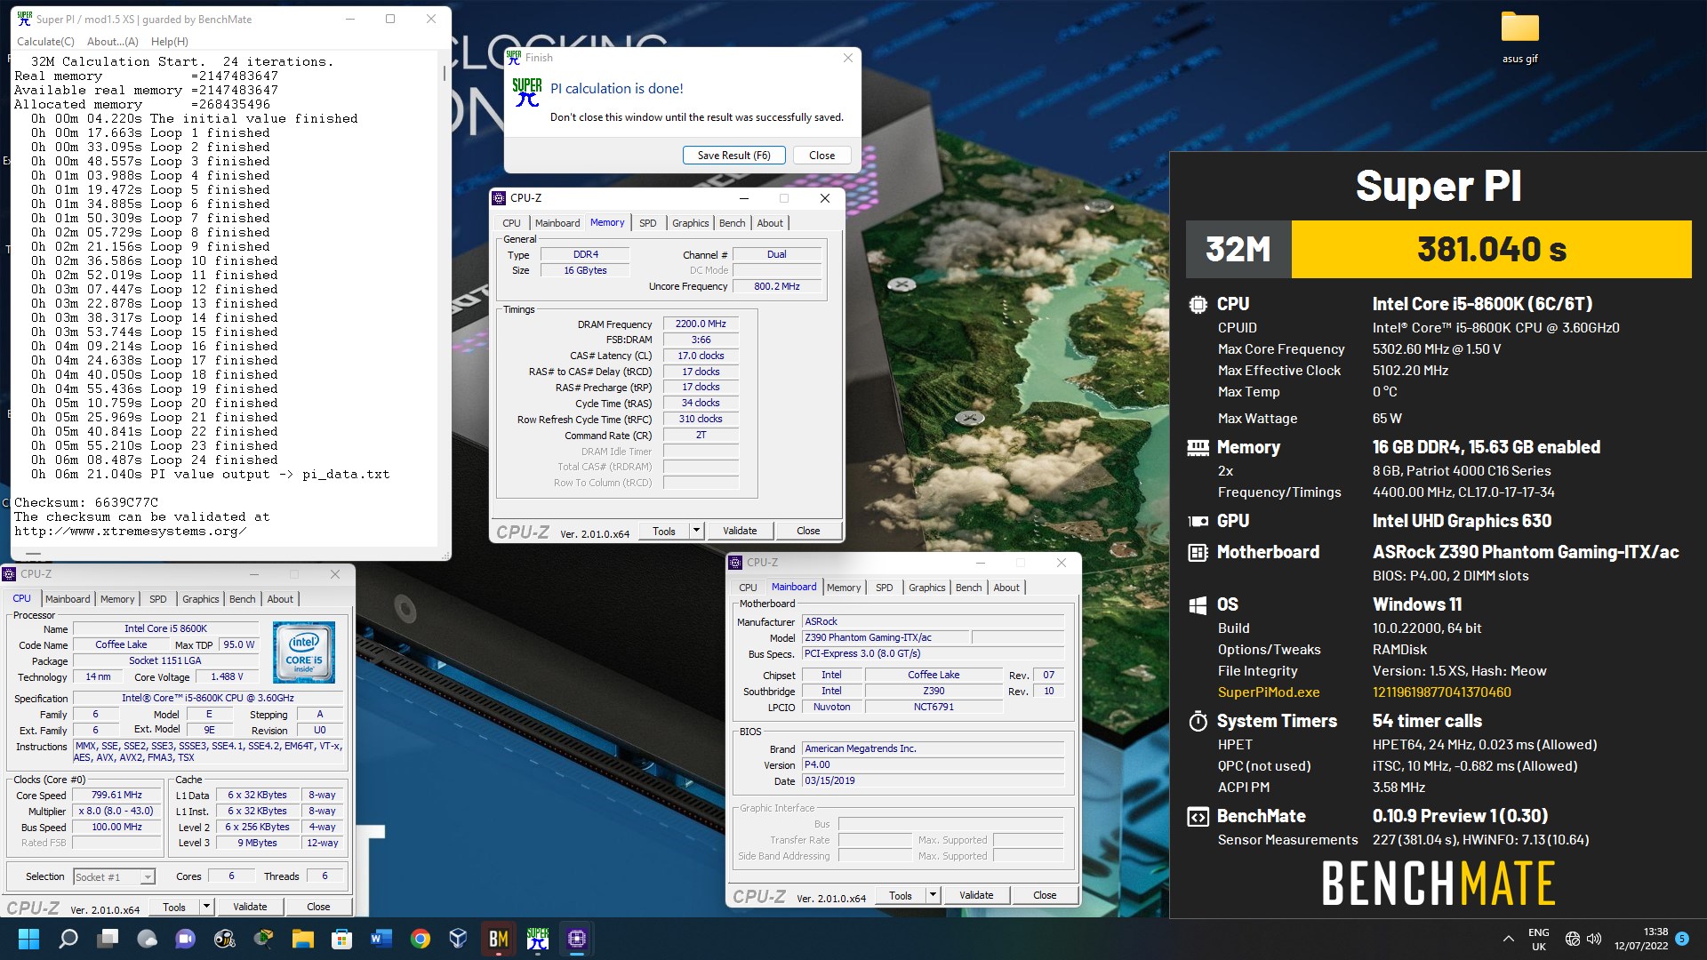This screenshot has height=960, width=1707.
Task: Open the Chat video camera icon in taskbar
Action: point(186,939)
